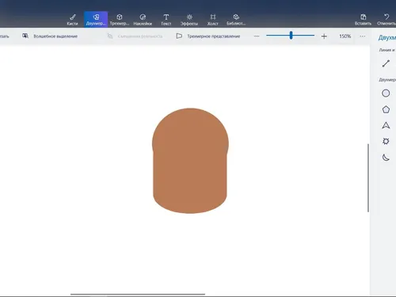
Task: Click the Вставить paste button
Action: (x=363, y=20)
